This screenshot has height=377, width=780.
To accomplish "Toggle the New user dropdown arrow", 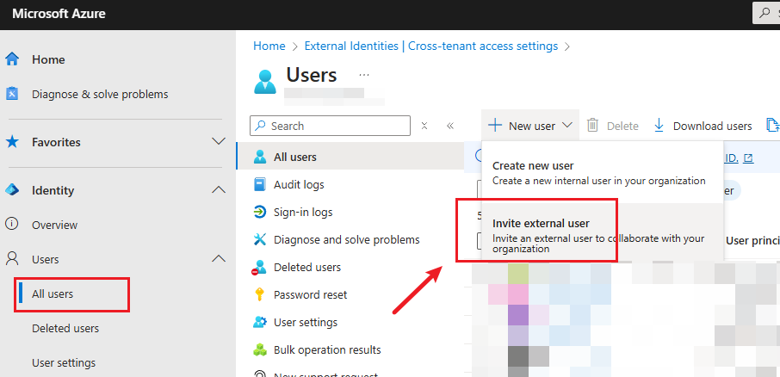I will click(x=567, y=126).
